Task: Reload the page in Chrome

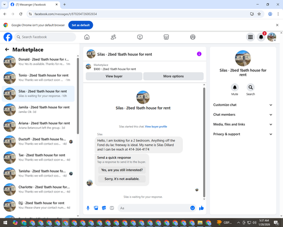Action: [x=21, y=14]
